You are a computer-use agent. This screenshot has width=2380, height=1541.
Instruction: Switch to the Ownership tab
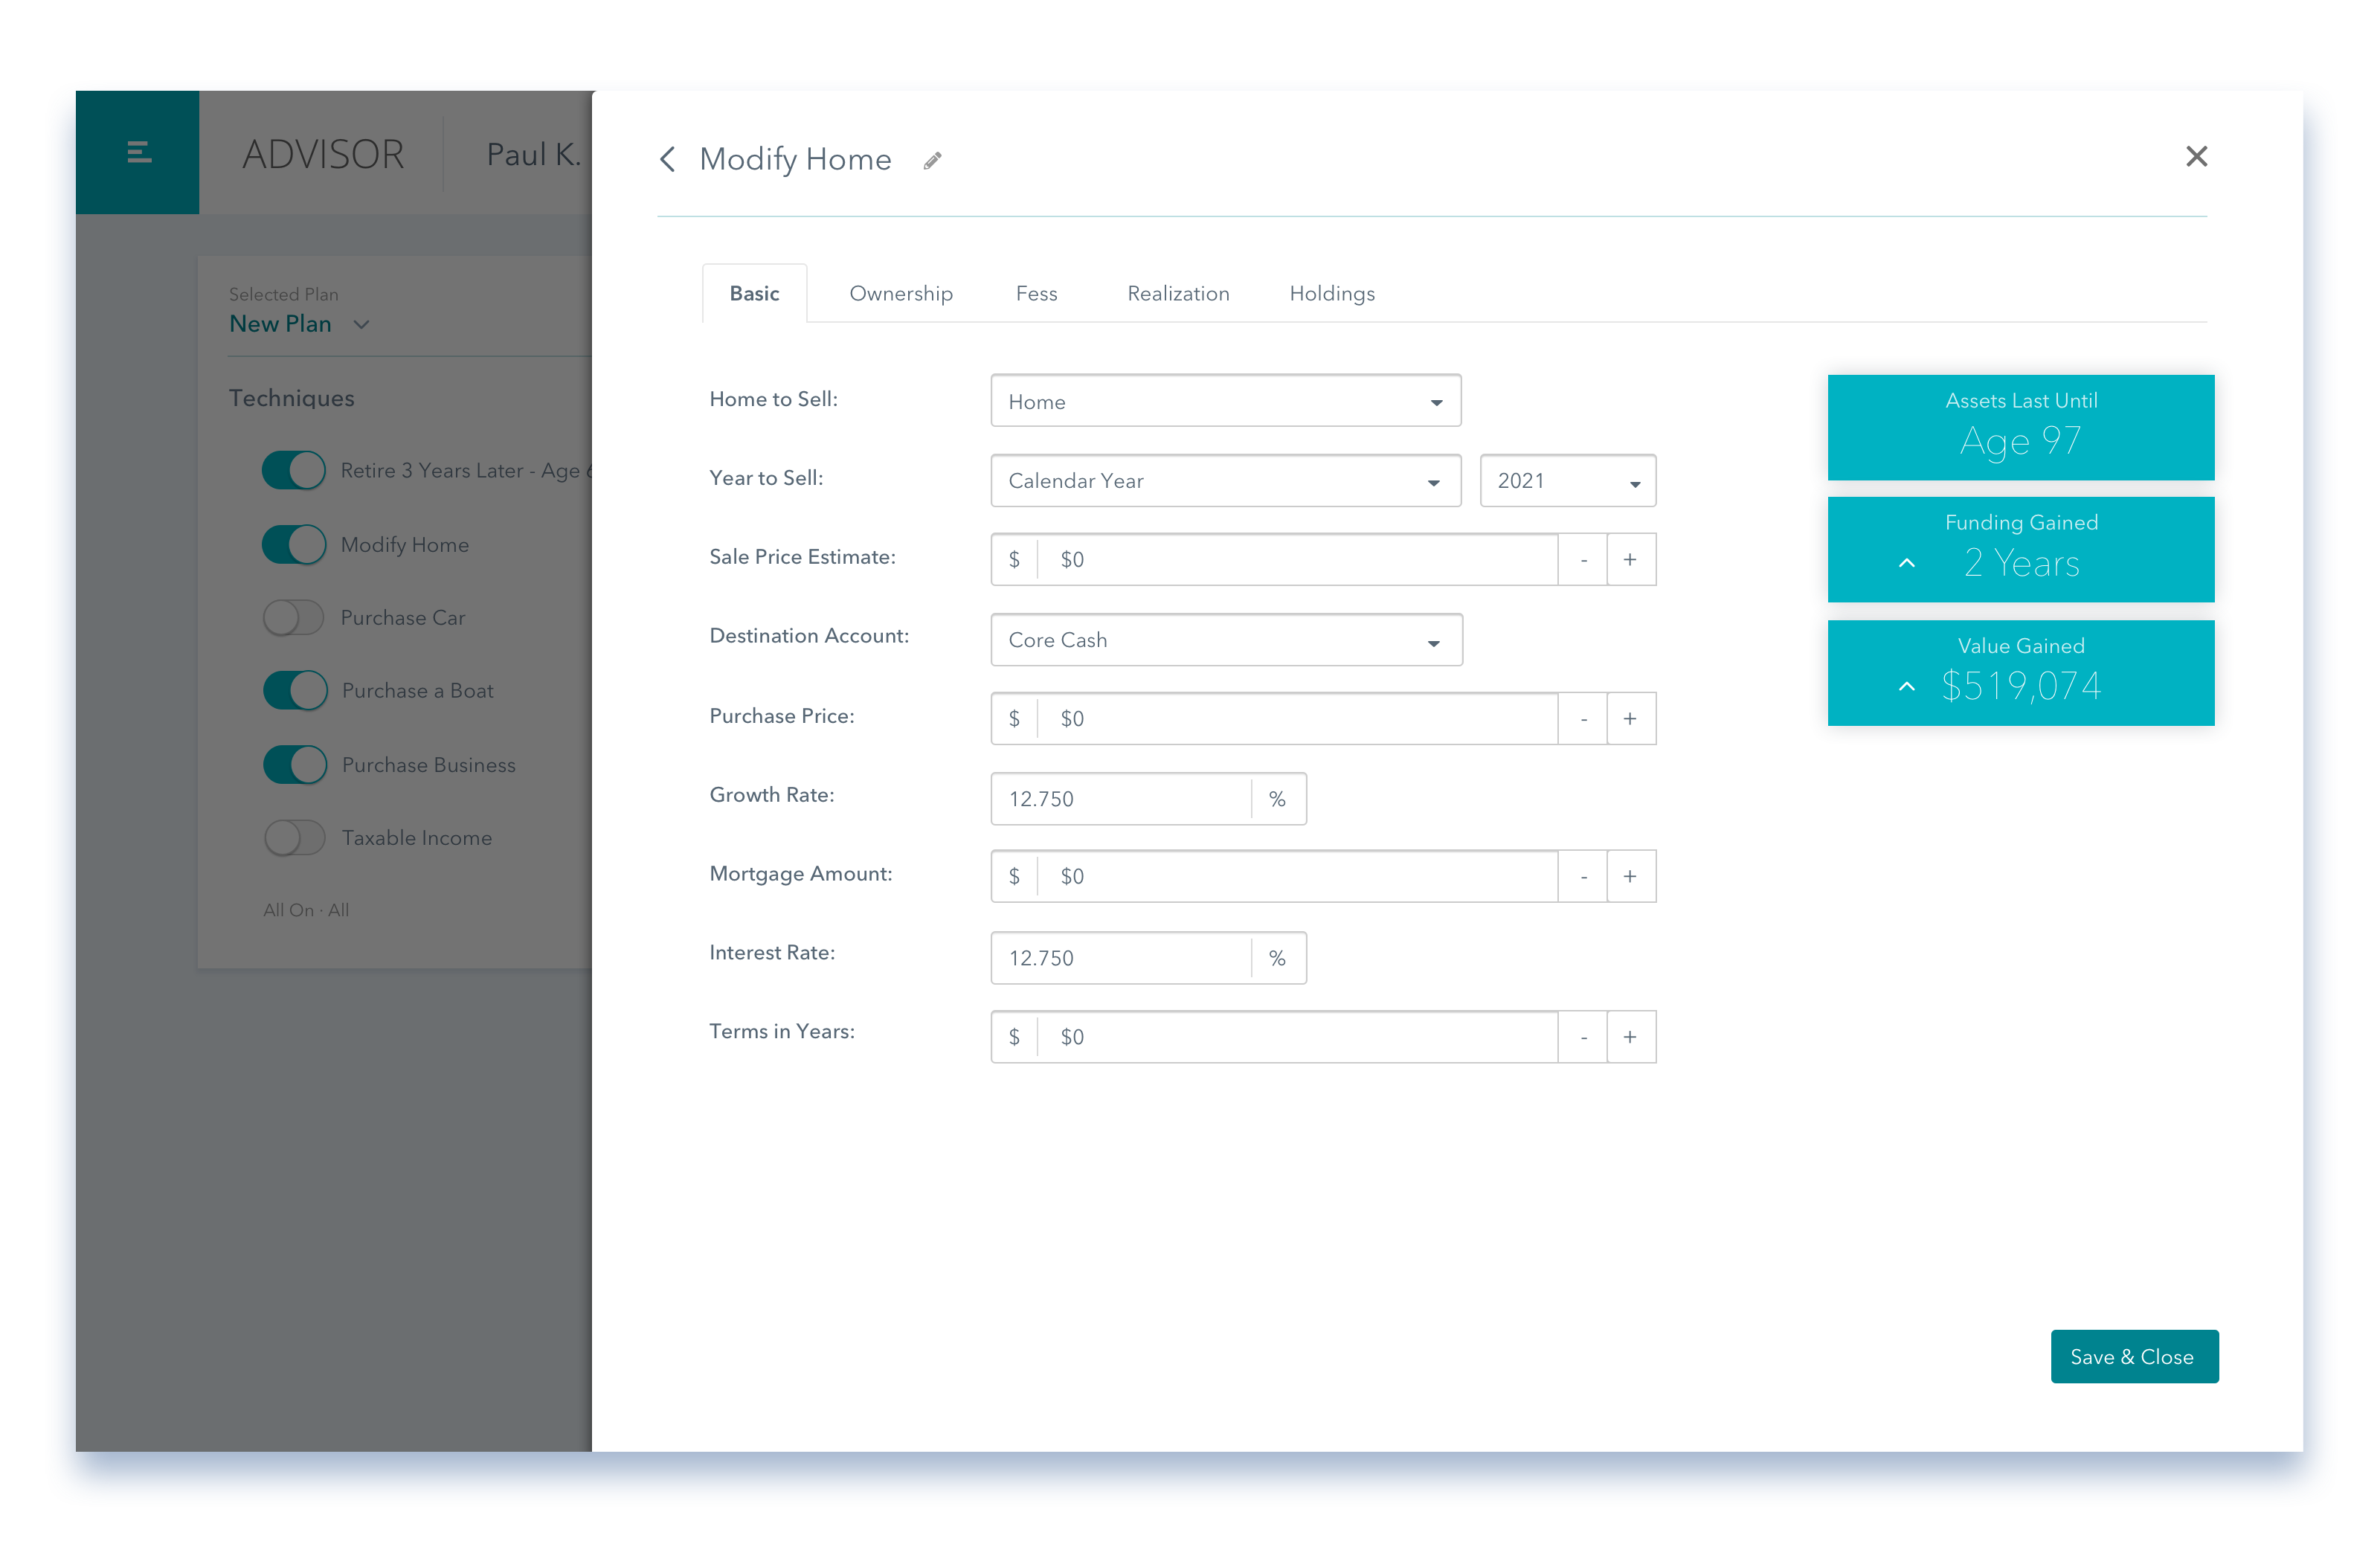[898, 293]
